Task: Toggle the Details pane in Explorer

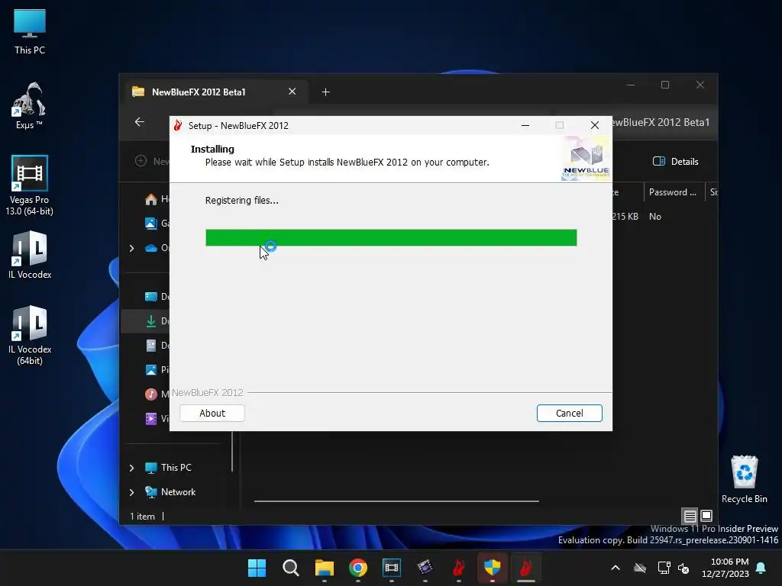Action: (675, 162)
